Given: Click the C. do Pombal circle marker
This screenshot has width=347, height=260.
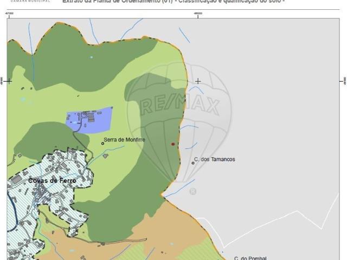Looking at the screenshot, I should coord(228,259).
